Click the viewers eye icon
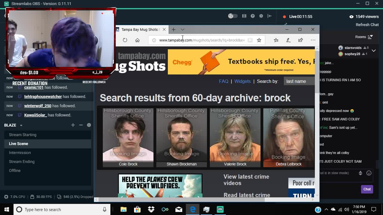This screenshot has width=383, height=215. click(352, 17)
